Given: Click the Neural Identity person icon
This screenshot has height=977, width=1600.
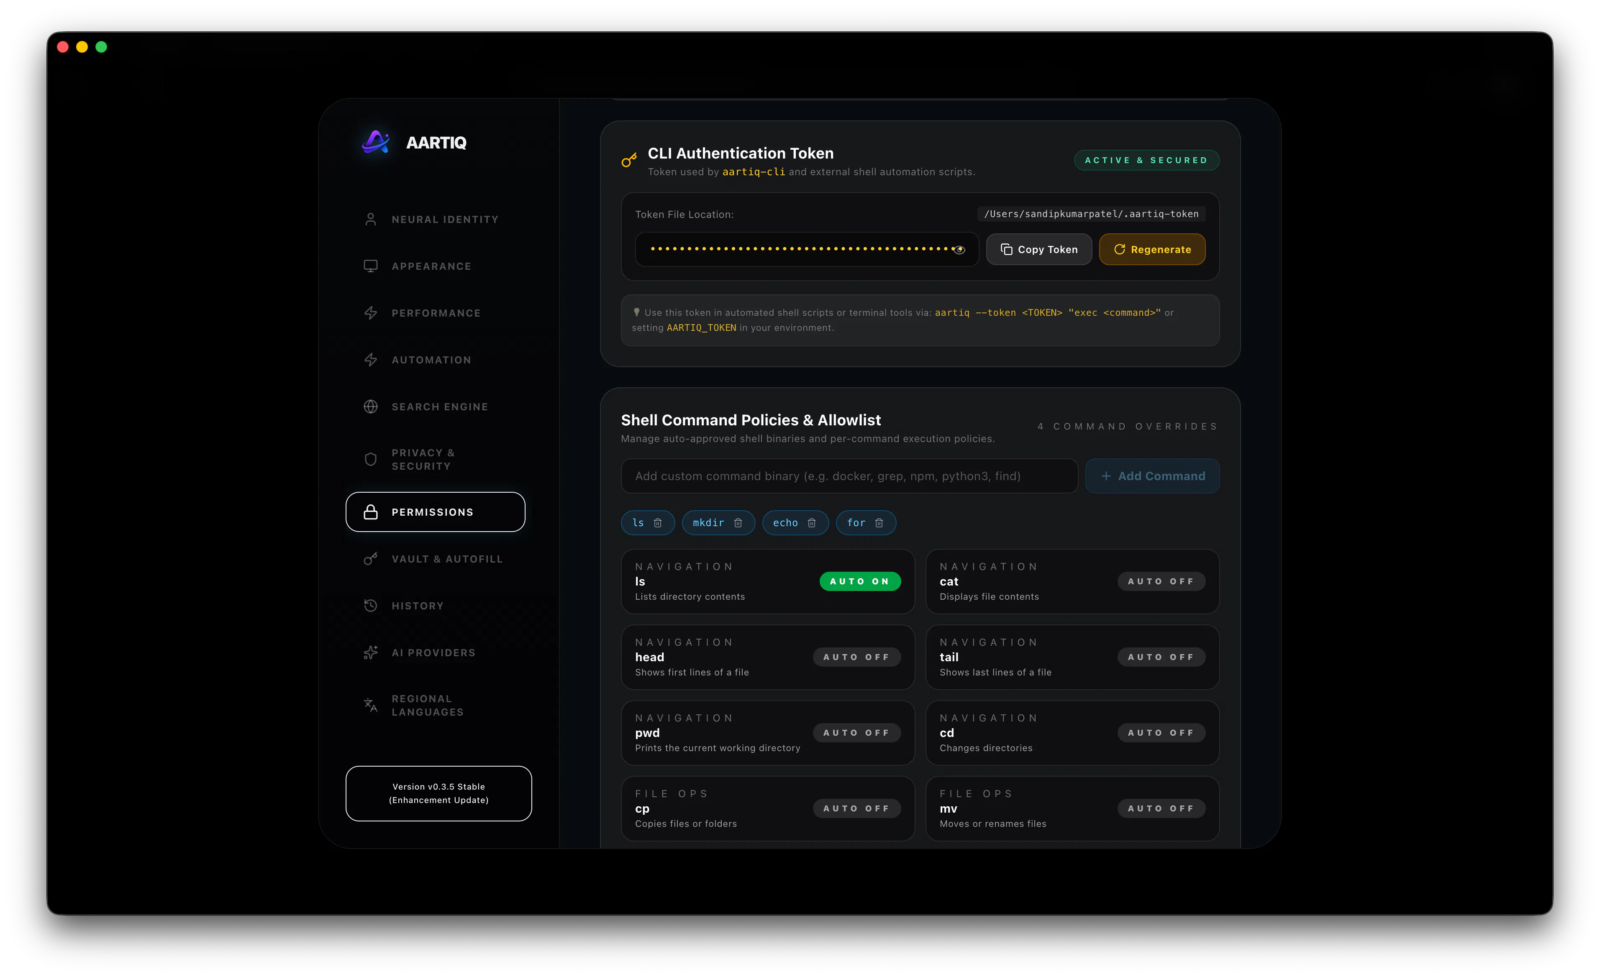Looking at the screenshot, I should [x=370, y=220].
